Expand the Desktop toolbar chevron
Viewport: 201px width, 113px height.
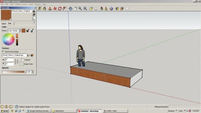[x=176, y=111]
